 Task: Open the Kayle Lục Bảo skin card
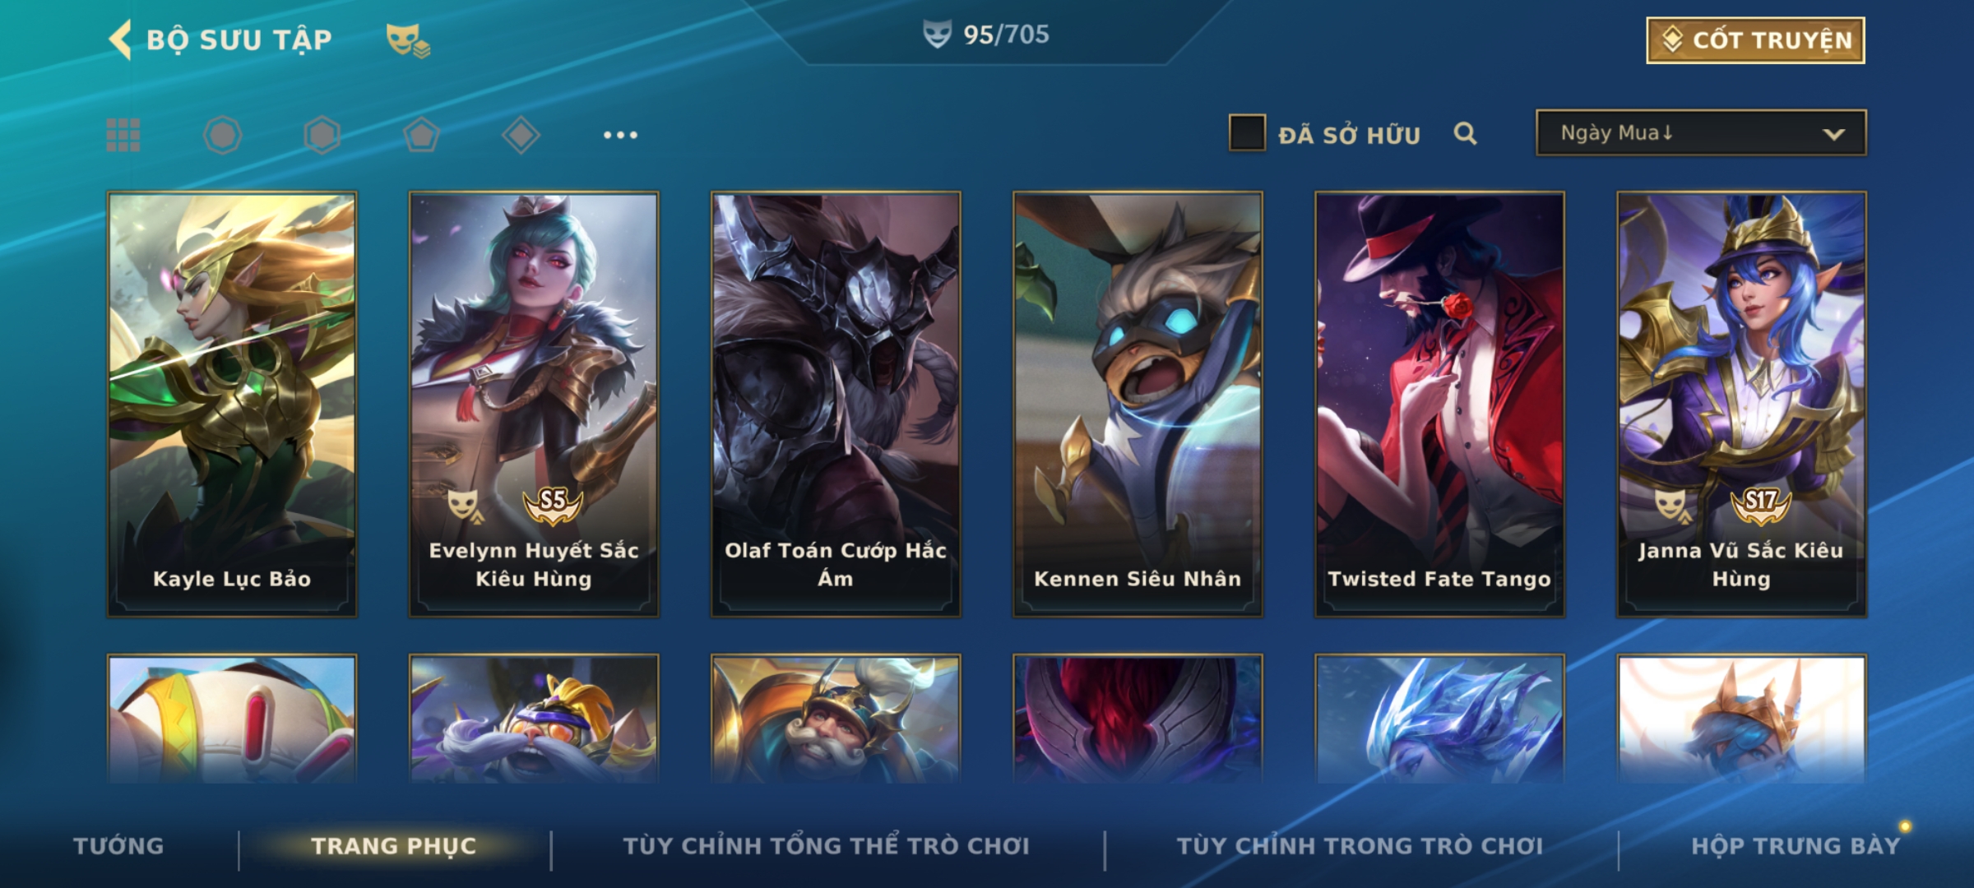click(232, 404)
